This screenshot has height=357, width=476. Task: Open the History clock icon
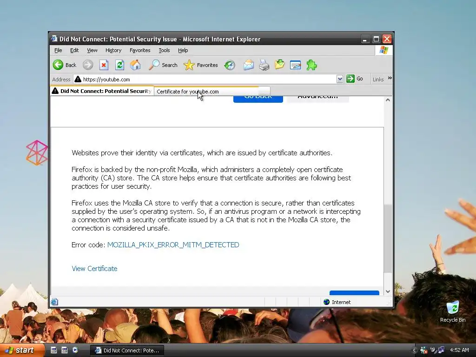[x=230, y=65]
